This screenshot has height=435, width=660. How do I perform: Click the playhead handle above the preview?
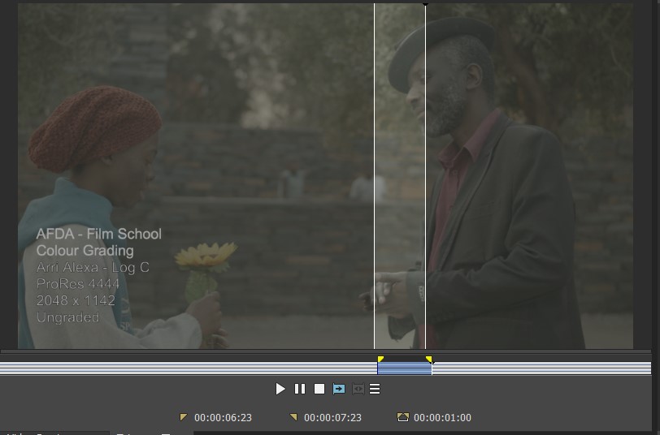pos(425,4)
